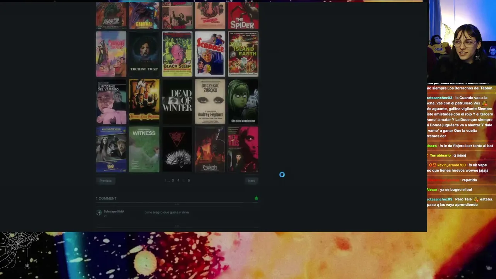Select The Spider movie poster
This screenshot has height=279, width=496.
pos(243,15)
